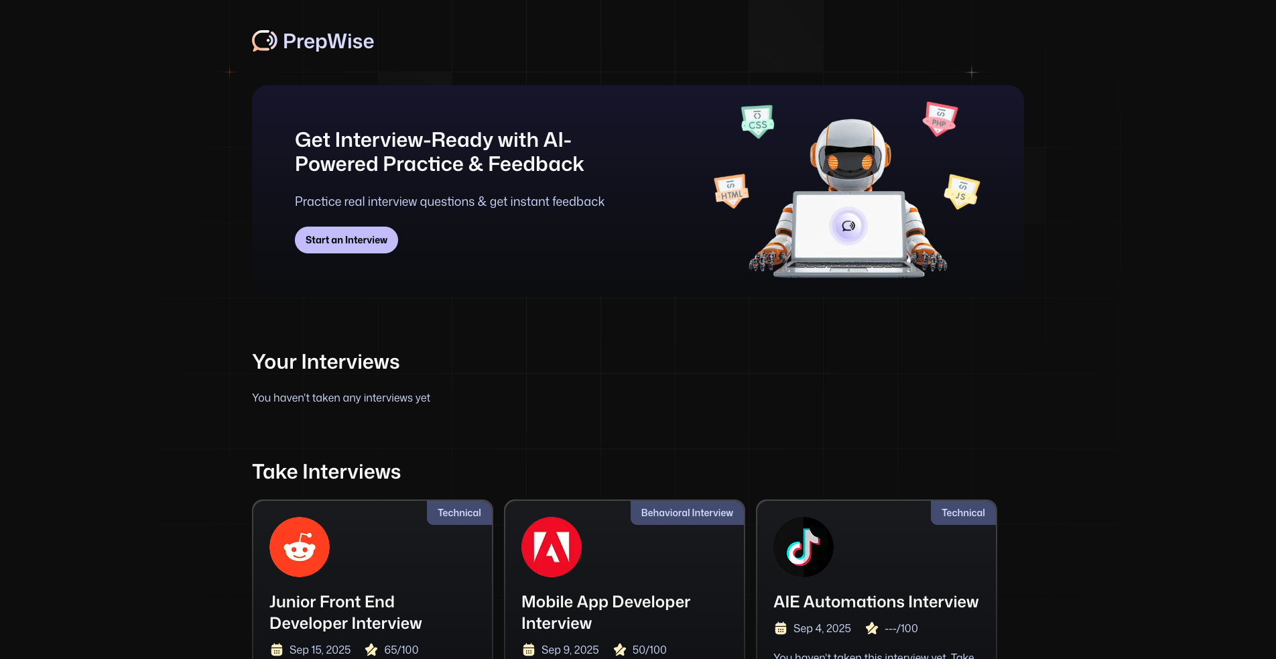Viewport: 1276px width, 659px height.
Task: Click the PHP badge icon near robot
Action: 940,119
